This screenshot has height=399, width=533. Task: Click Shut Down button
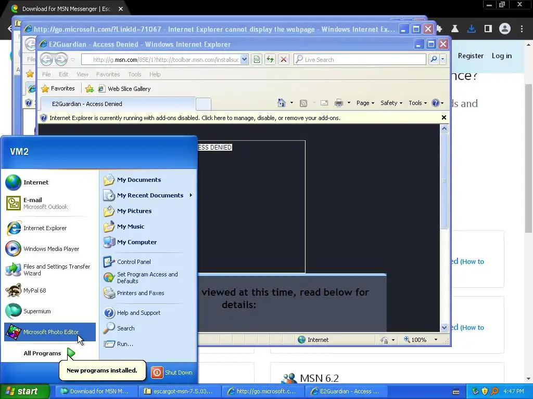click(172, 373)
